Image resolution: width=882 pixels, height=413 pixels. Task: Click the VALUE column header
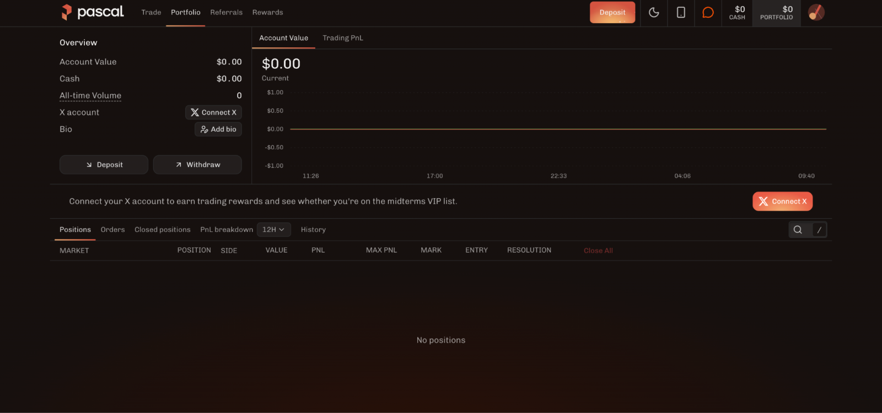pos(277,250)
